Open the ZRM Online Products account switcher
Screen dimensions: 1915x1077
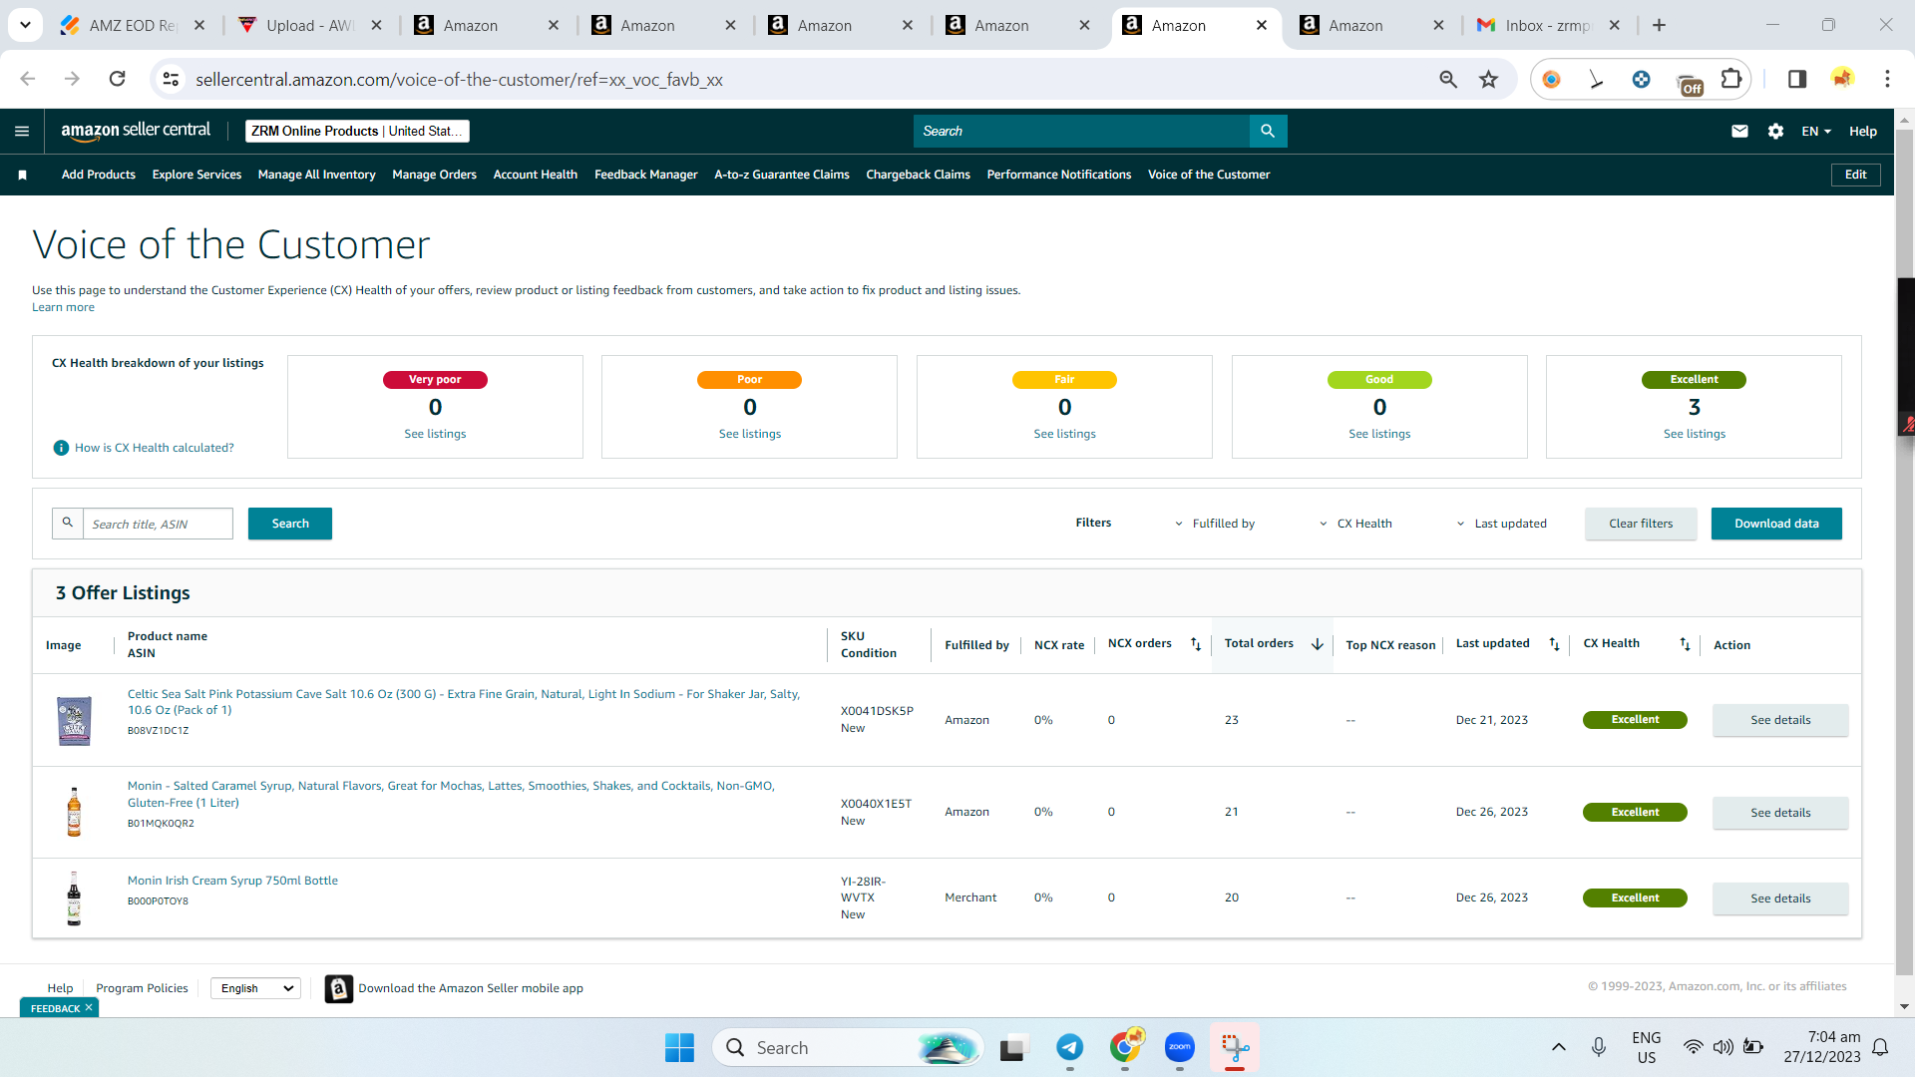[x=357, y=131]
